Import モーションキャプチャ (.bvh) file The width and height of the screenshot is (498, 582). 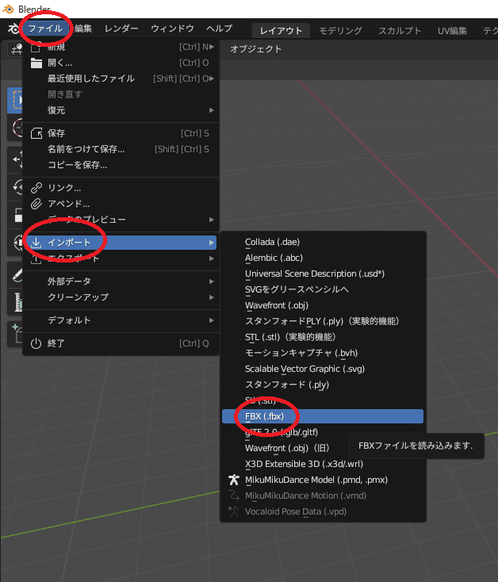click(x=323, y=353)
